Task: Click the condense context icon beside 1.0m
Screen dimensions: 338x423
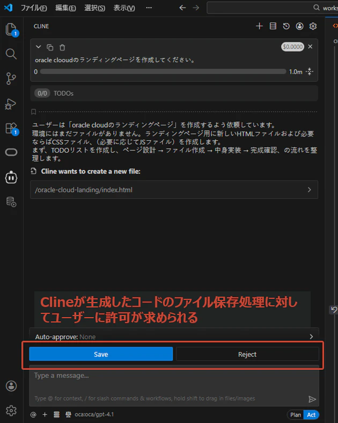Action: 310,72
